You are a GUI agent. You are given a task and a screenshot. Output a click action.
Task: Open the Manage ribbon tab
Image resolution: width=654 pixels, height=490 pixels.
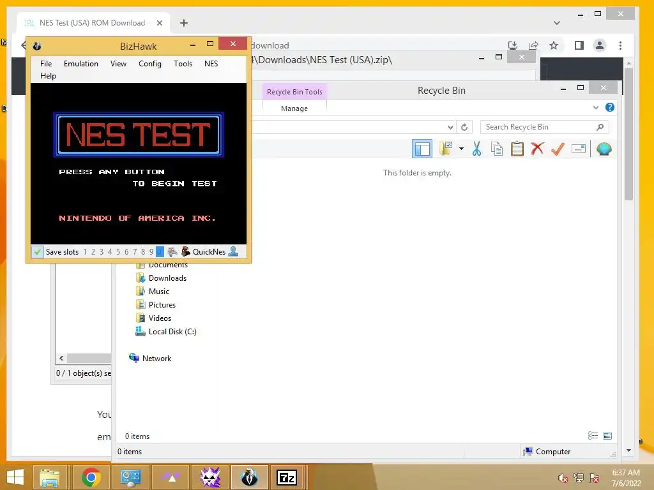(294, 108)
